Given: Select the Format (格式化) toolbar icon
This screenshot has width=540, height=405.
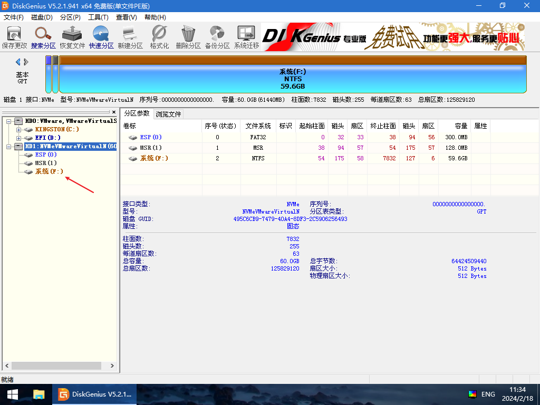Looking at the screenshot, I should click(x=159, y=37).
